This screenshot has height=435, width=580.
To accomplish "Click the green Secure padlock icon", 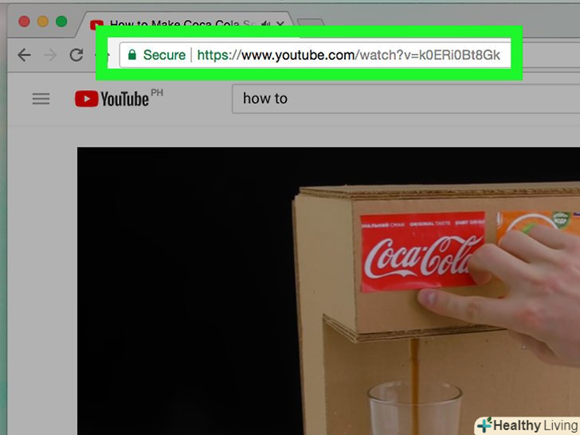I will (132, 55).
